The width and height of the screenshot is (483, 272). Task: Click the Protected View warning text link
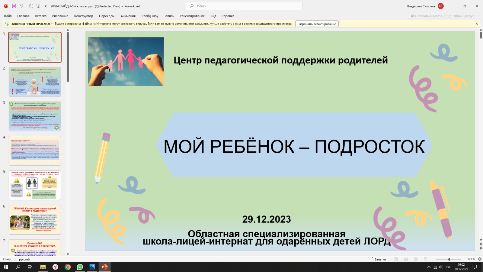coord(173,24)
